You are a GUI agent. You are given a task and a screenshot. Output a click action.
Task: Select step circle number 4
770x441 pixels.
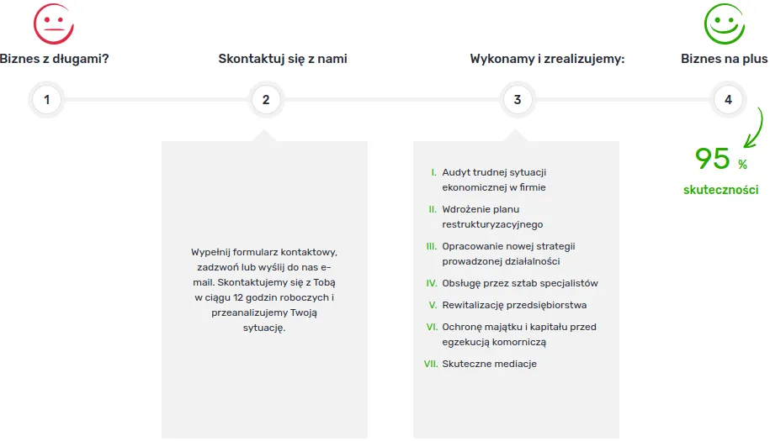click(728, 100)
